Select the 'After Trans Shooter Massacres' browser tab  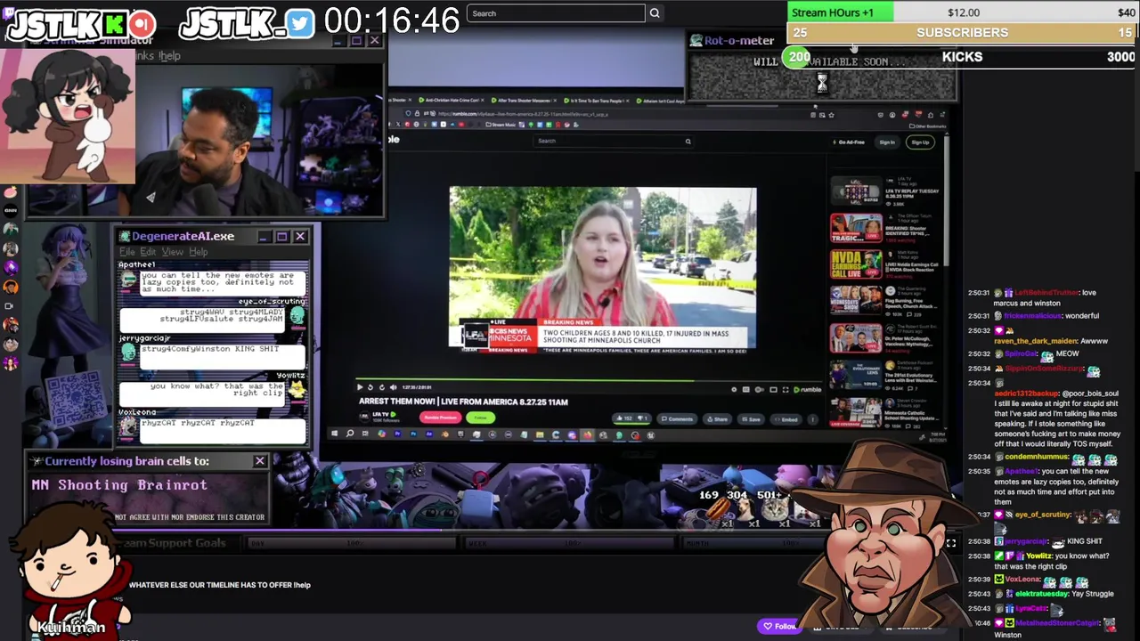click(x=525, y=101)
